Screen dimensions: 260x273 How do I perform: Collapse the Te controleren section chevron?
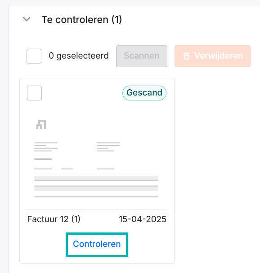point(27,19)
